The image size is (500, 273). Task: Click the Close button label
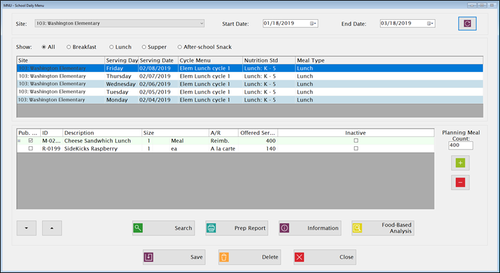coord(346,257)
